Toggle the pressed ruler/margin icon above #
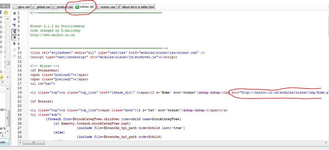The image size is (329, 150). [14, 32]
